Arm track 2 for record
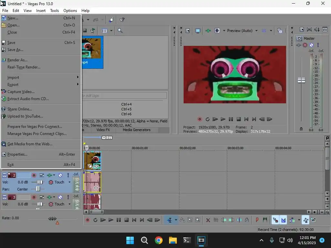This screenshot has height=248, width=331. point(34,175)
